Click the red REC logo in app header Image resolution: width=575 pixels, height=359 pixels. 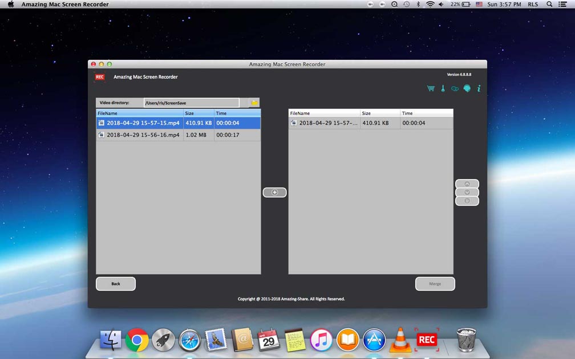[x=100, y=77]
